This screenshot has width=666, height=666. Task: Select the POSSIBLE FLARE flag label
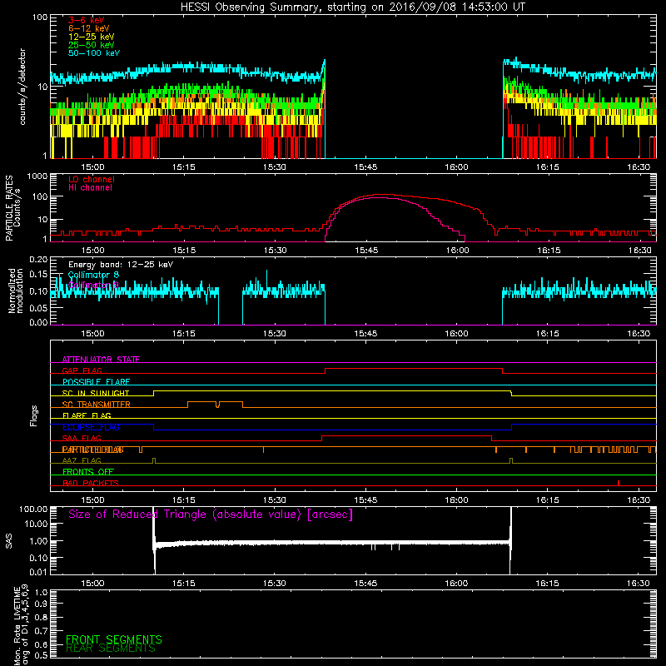click(x=96, y=381)
